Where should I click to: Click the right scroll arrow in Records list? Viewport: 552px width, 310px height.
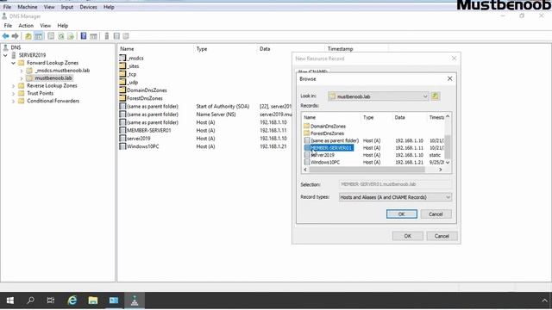441,170
